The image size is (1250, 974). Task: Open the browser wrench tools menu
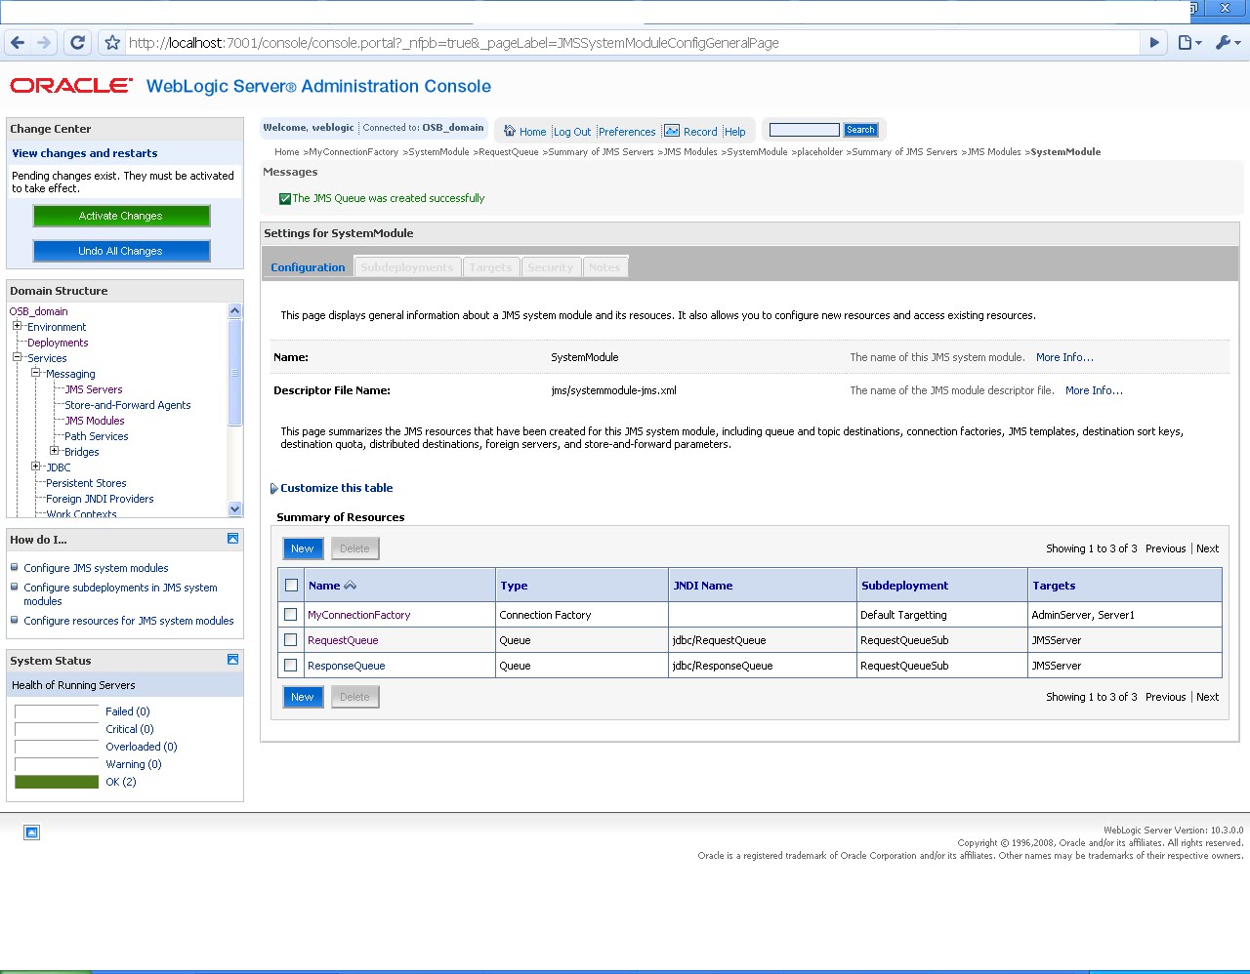(x=1228, y=43)
